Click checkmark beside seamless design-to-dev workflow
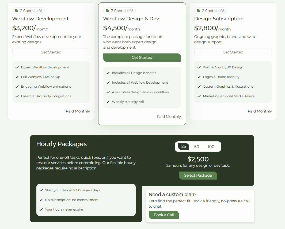The height and width of the screenshot is (229, 285). click(x=108, y=92)
